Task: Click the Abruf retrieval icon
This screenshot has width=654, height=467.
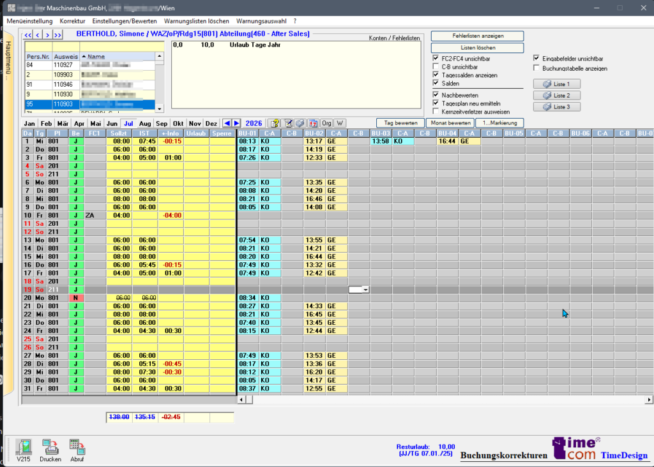Action: coord(77,447)
